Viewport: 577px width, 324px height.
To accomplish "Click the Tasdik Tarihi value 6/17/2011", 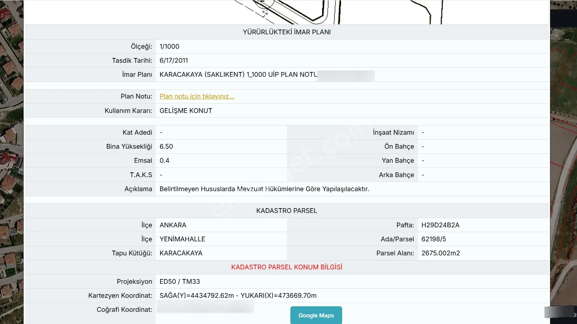I will point(174,61).
